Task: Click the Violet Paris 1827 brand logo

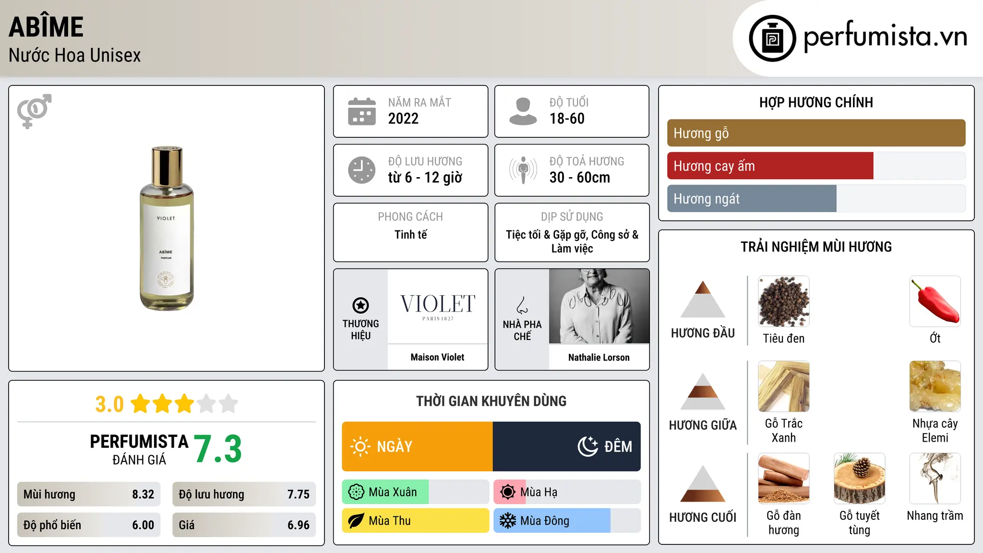Action: [x=438, y=306]
